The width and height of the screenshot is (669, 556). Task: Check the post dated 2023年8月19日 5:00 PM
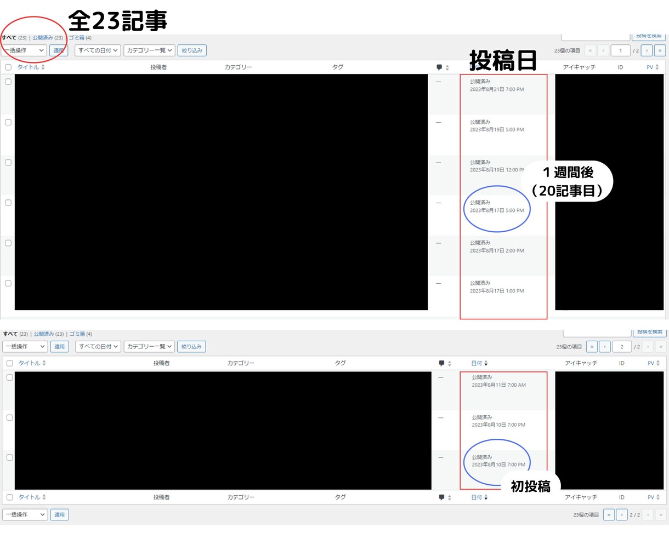pos(8,122)
